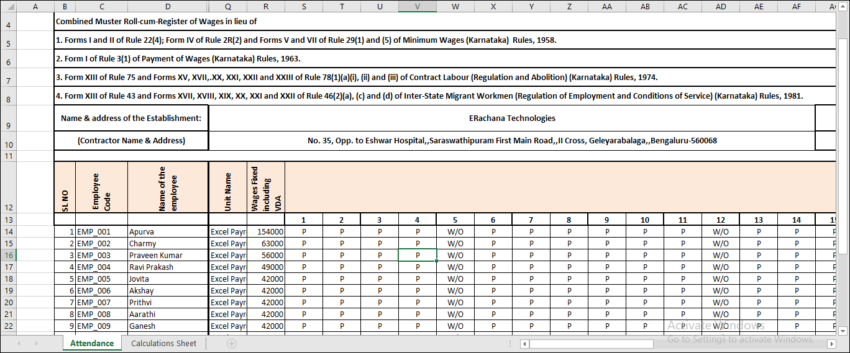850x353 pixels.
Task: Select the Attendance sheet tab
Action: pyautogui.click(x=92, y=343)
